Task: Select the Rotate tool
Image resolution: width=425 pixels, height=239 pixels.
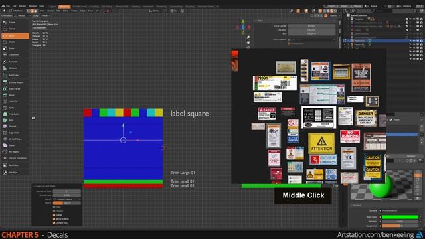Action: point(15,42)
